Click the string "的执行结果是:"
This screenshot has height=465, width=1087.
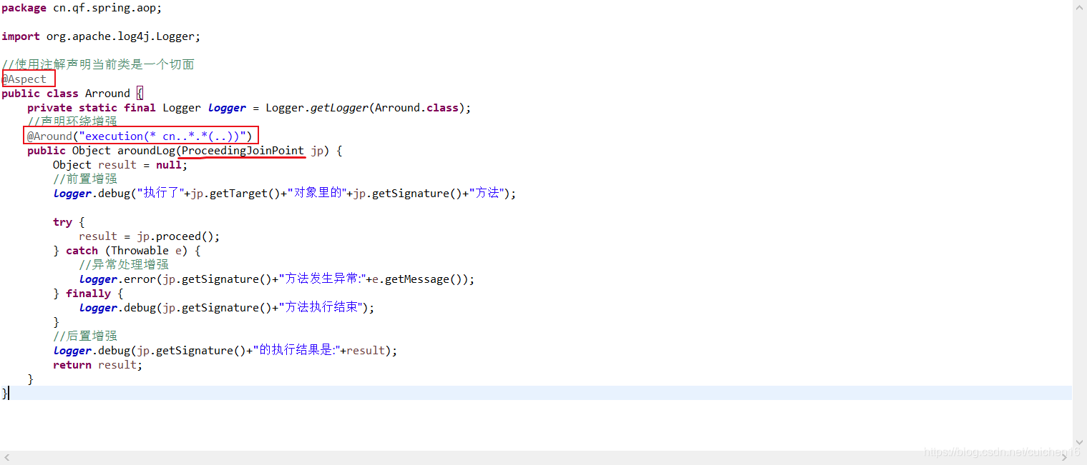296,351
